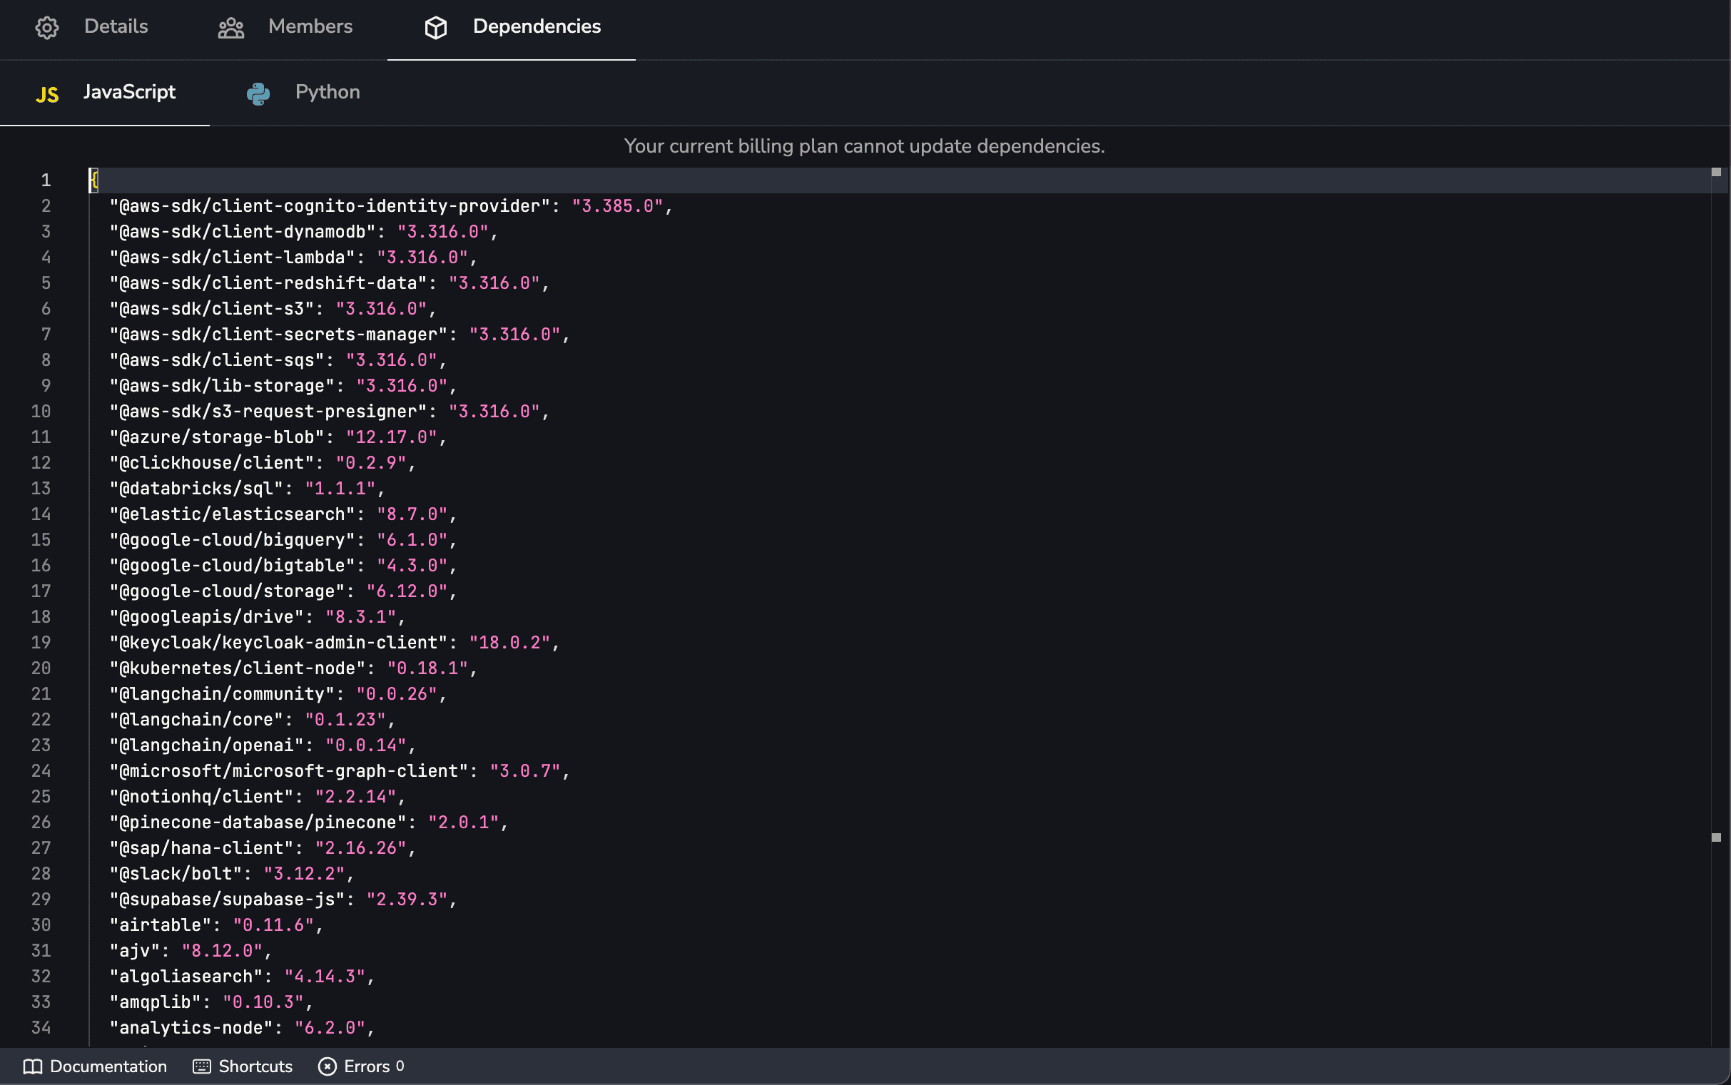This screenshot has height=1085, width=1731.
Task: Click "@azure/storage-blob" entry
Action: 278,438
